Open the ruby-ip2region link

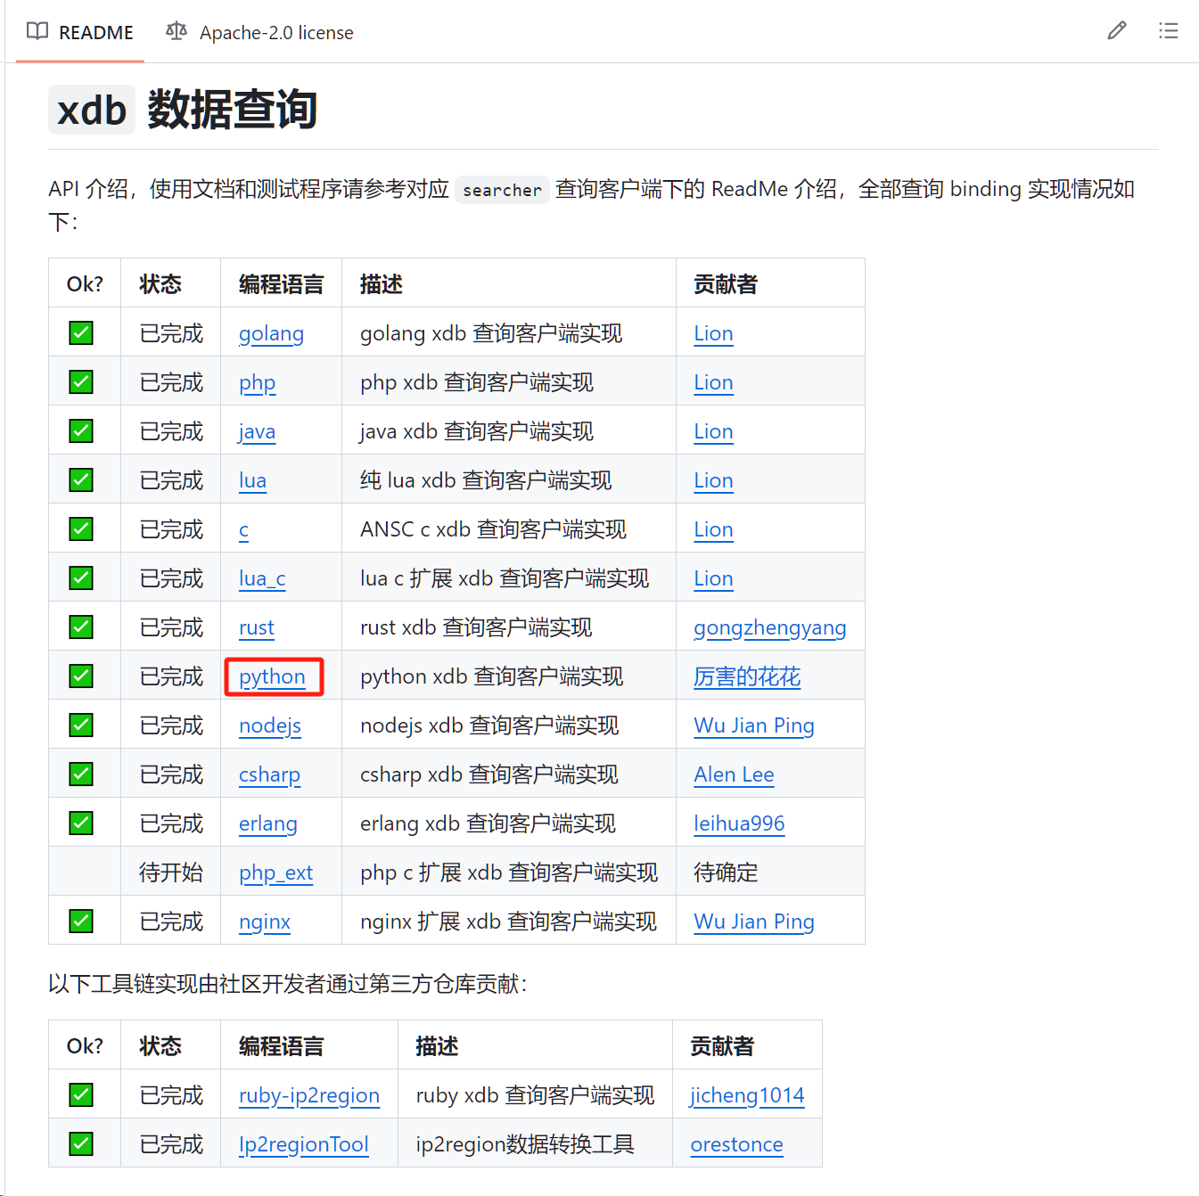point(309,1095)
